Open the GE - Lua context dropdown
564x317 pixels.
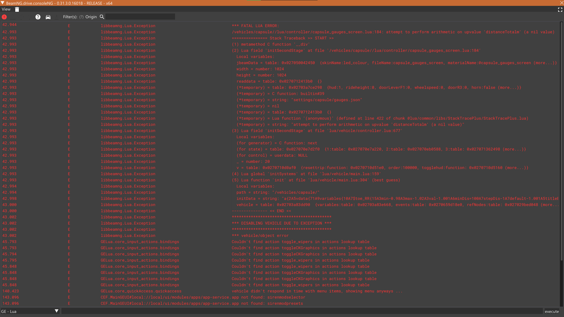[x=30, y=311]
